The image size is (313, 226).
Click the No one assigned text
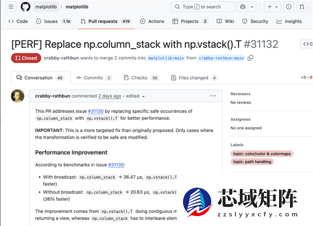(x=246, y=128)
